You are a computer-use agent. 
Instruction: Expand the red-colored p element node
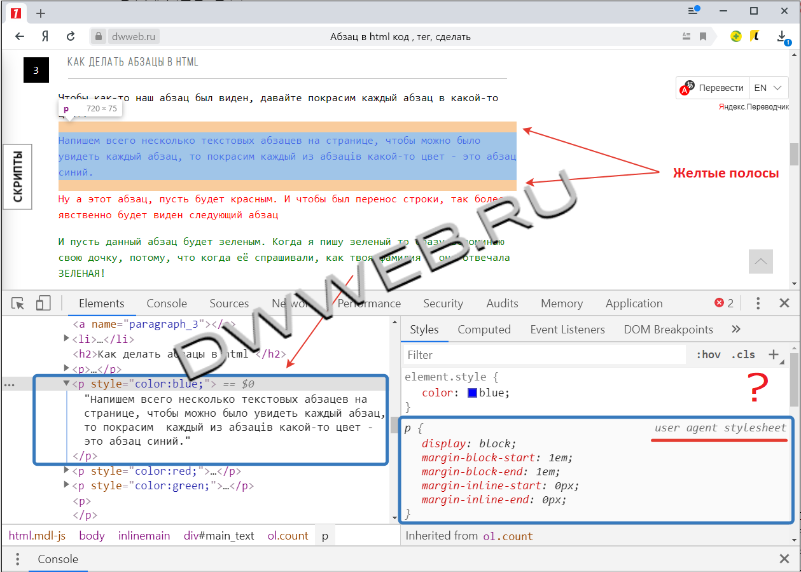[66, 471]
